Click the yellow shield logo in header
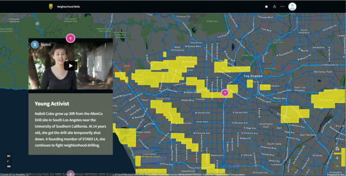This screenshot has width=346, height=176. [x=51, y=7]
